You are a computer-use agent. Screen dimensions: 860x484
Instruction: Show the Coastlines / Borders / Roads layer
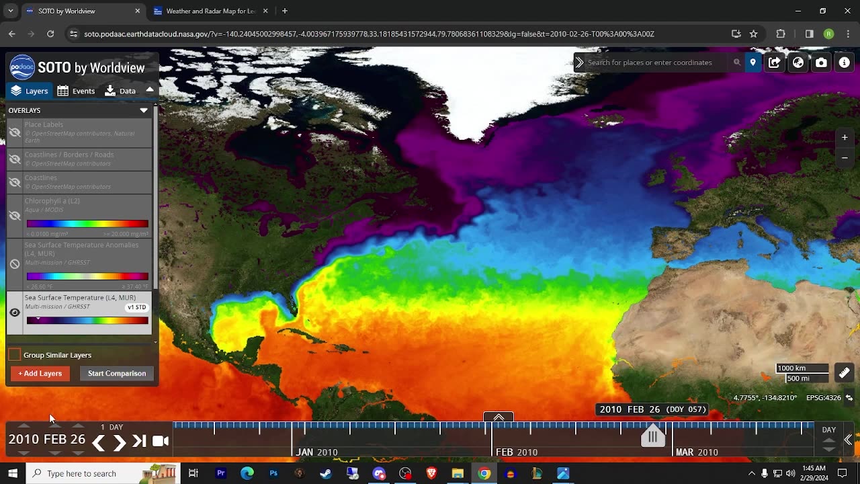pyautogui.click(x=15, y=159)
